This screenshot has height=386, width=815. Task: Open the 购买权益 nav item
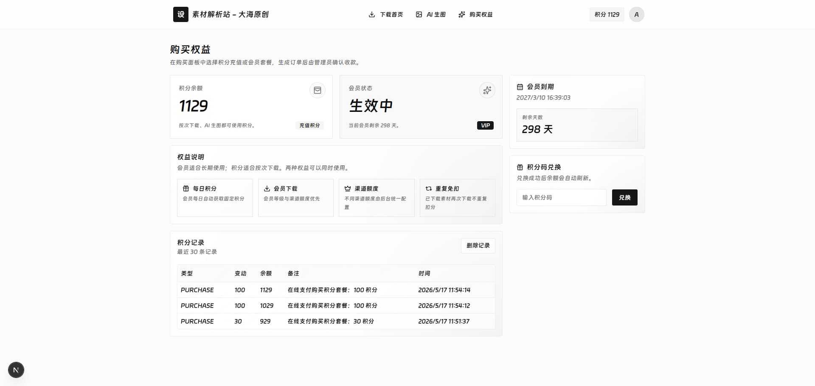click(x=475, y=14)
